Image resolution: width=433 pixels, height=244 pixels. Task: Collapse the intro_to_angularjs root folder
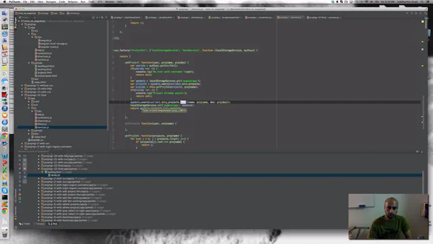click(x=19, y=21)
